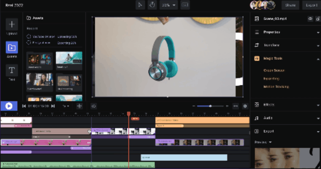Select the exporting file name in Recent
This screenshot has height=169, width=321.
pyautogui.click(x=41, y=43)
